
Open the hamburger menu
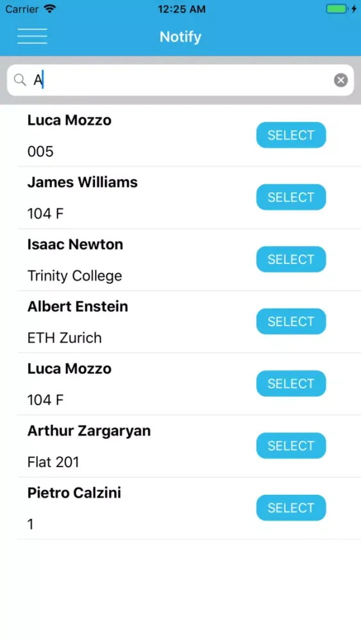32,36
